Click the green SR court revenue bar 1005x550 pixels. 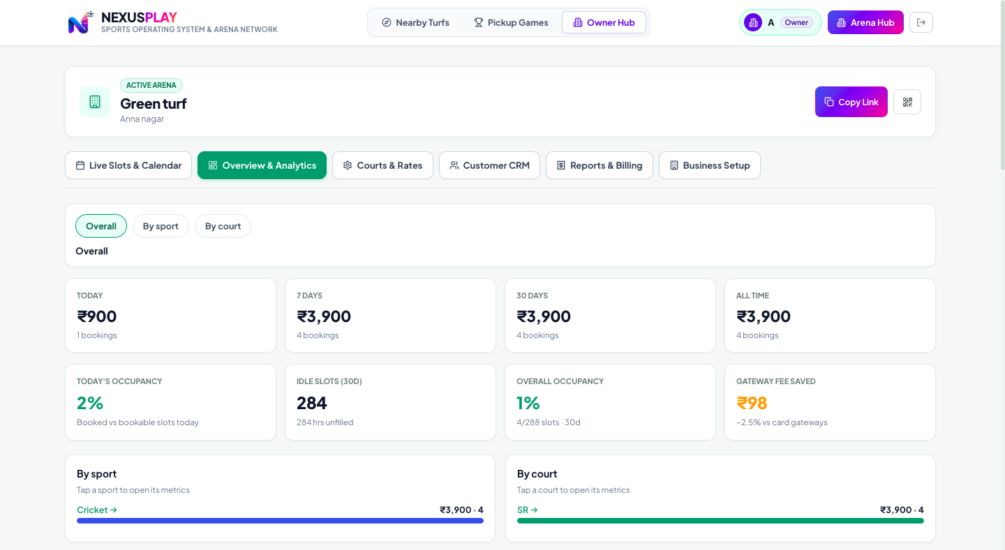tap(720, 521)
